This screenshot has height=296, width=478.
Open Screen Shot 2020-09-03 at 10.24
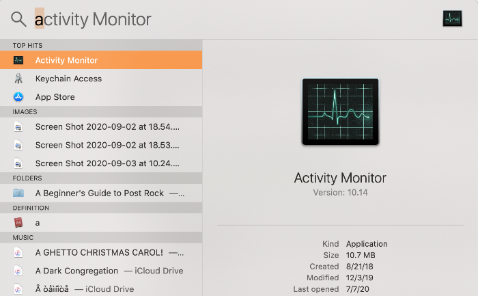tap(101, 163)
